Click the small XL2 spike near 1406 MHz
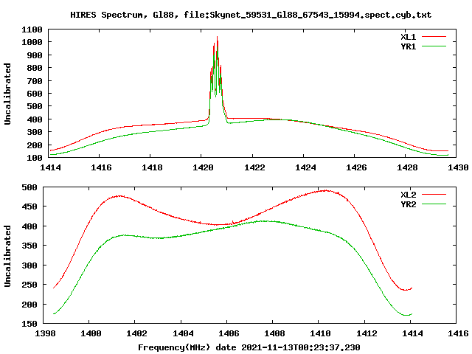The image size is (472, 354). [233, 222]
